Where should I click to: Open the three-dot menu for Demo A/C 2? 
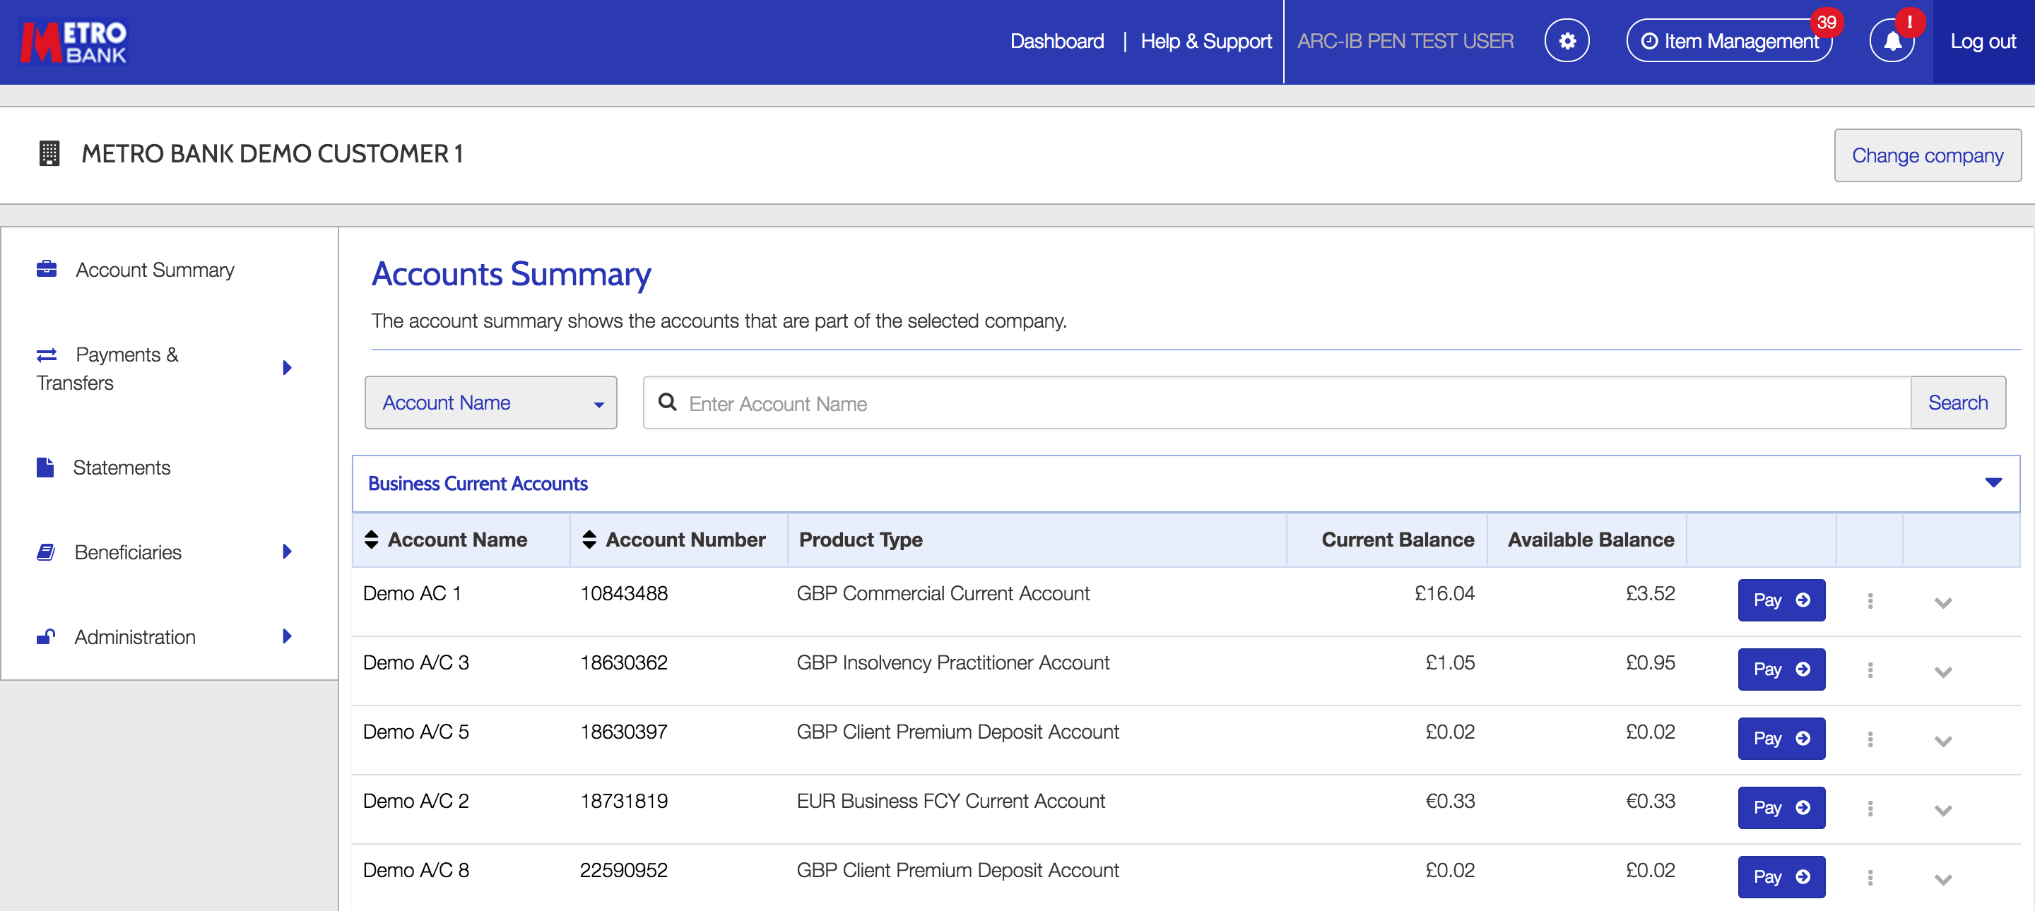tap(1870, 806)
